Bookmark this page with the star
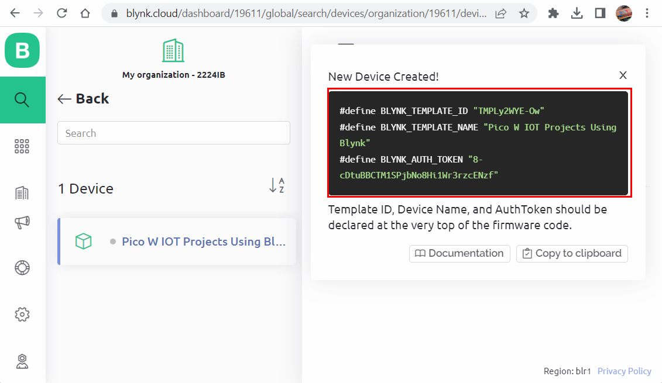Screen dimensions: 662x383 (524, 13)
